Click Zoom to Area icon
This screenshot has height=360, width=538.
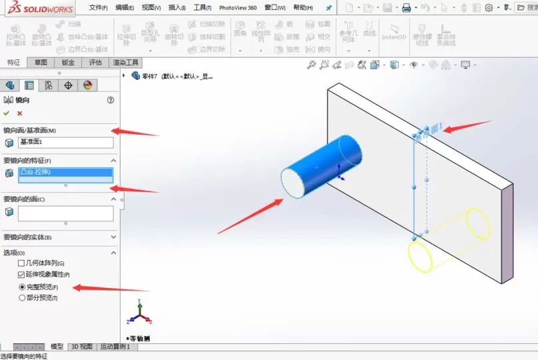(x=324, y=65)
